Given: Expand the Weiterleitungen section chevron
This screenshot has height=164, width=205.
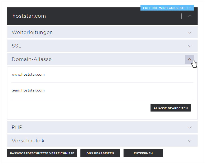Looking at the screenshot, I should click(x=190, y=32).
